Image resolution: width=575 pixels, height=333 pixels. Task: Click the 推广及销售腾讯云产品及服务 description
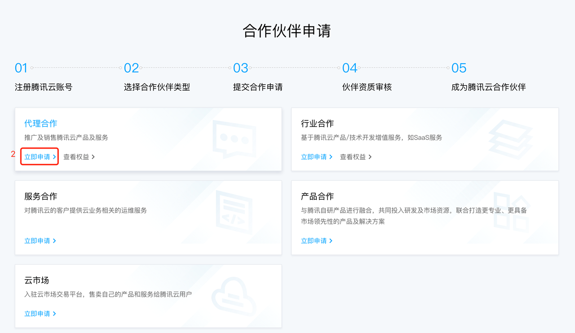coord(66,137)
